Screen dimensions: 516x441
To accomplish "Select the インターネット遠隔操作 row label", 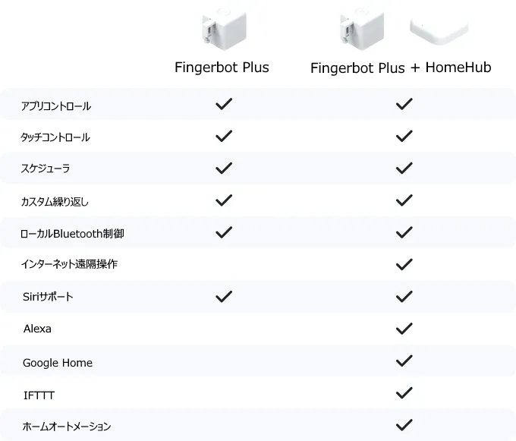I will coord(69,264).
